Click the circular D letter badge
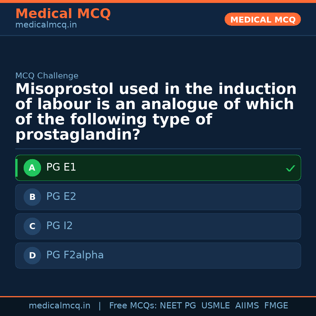 32,255
